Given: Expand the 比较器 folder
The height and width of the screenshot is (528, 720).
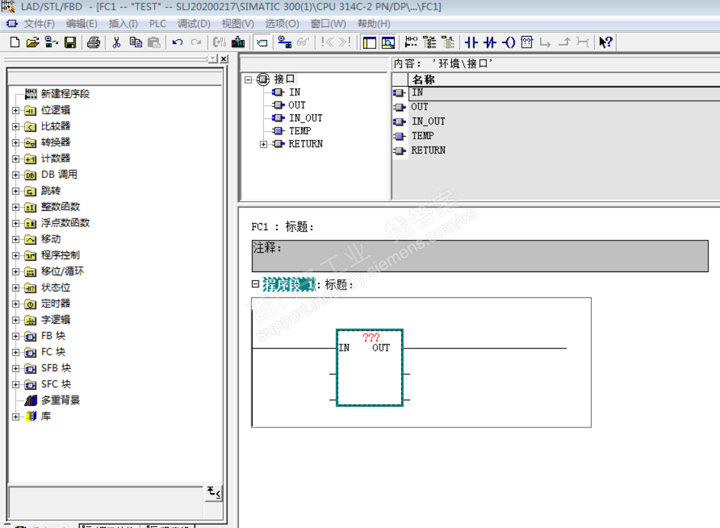Looking at the screenshot, I should [x=15, y=126].
